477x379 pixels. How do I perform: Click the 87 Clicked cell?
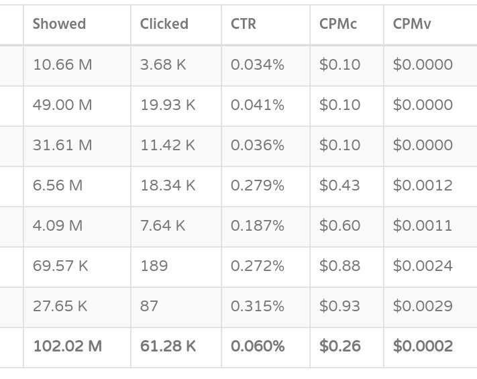(x=149, y=307)
